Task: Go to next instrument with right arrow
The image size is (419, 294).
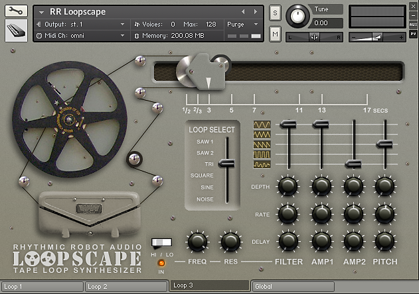Action: (x=256, y=12)
